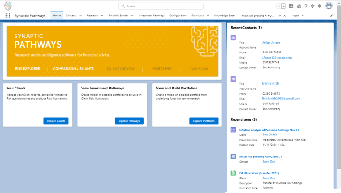
Task: Click the ISA illustration item icon
Action: pos(233,173)
